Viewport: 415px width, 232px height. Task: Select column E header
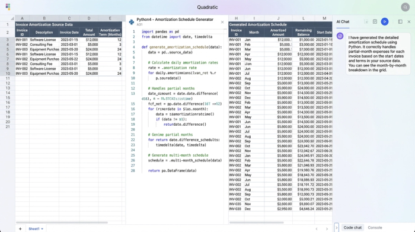click(110, 18)
